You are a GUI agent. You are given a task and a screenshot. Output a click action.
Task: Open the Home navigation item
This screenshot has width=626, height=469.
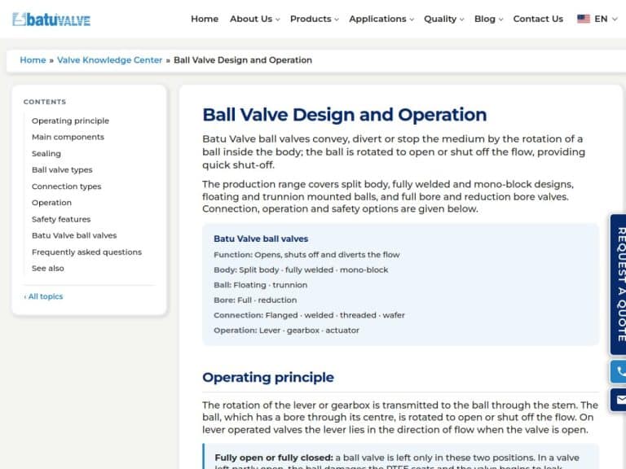pyautogui.click(x=205, y=19)
